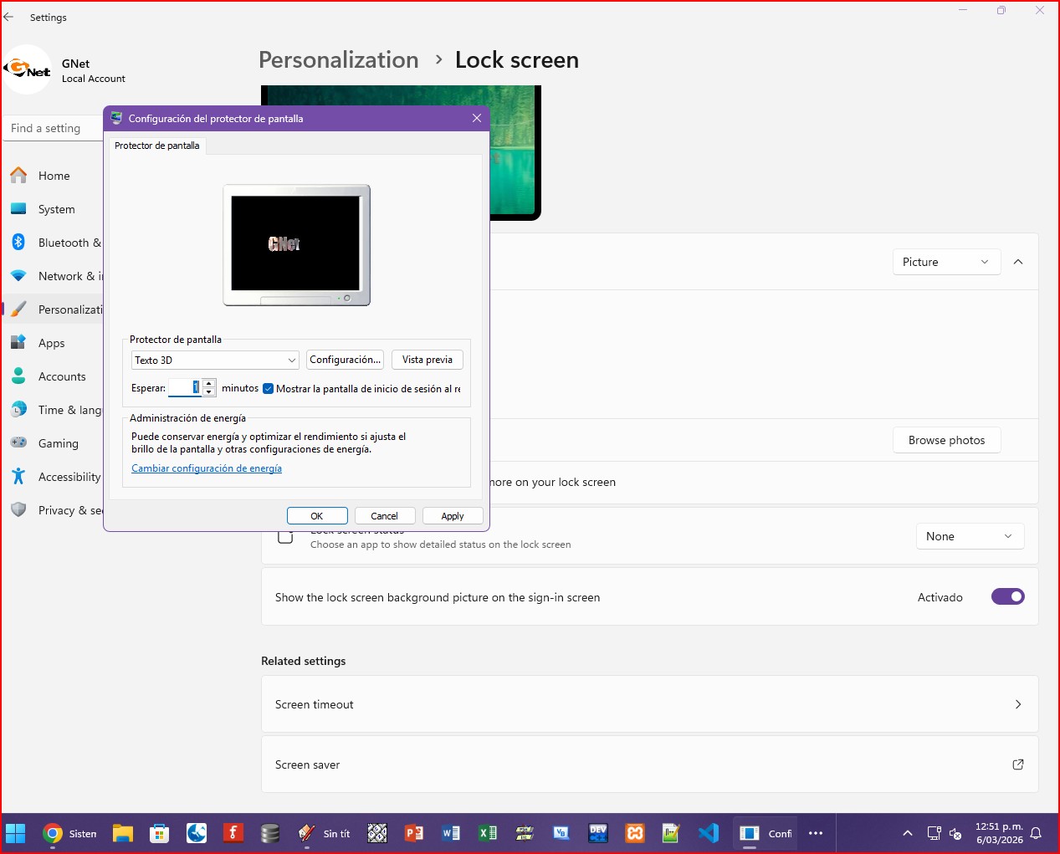Viewport: 1060px width, 854px height.
Task: Click the Accessibility figure icon
Action: 18,477
